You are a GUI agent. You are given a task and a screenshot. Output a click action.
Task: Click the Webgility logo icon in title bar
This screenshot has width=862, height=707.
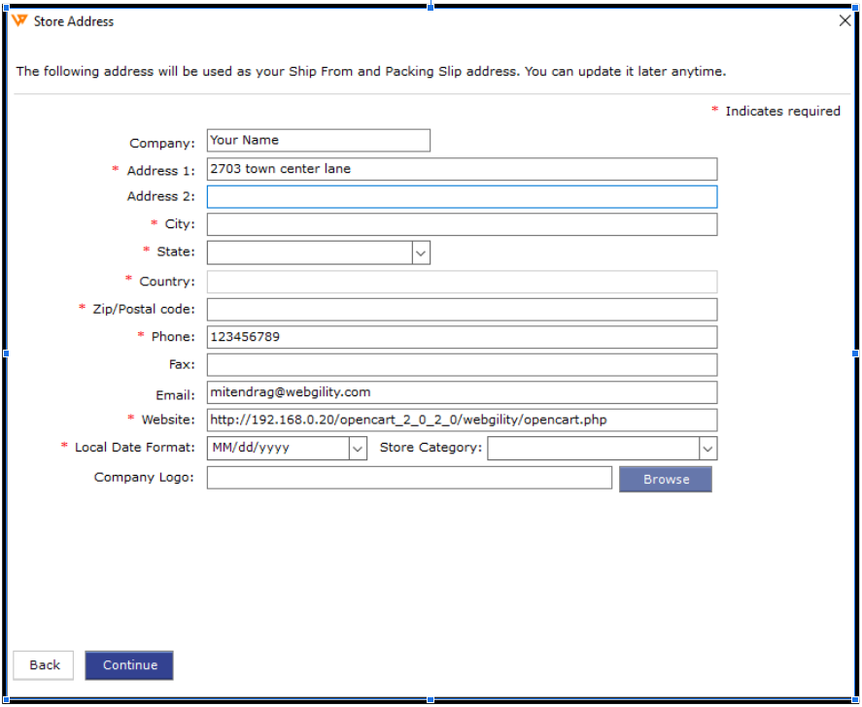coord(19,20)
